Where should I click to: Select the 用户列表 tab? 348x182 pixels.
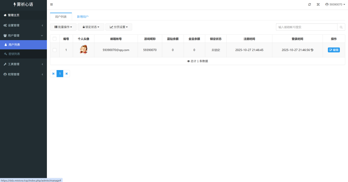tap(61, 17)
